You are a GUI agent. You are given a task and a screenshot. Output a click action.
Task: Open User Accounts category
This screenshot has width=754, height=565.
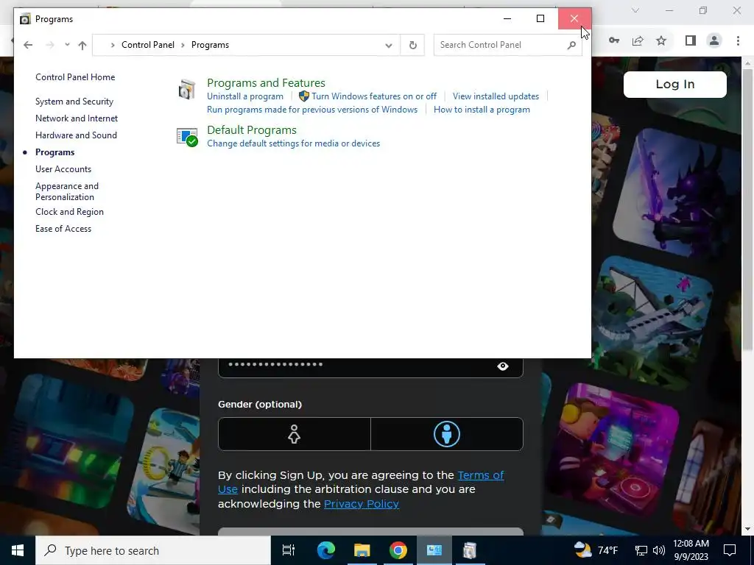pos(63,169)
